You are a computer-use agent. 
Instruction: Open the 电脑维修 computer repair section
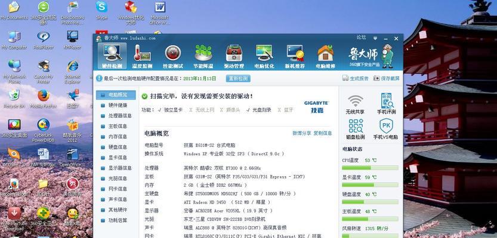click(x=325, y=57)
